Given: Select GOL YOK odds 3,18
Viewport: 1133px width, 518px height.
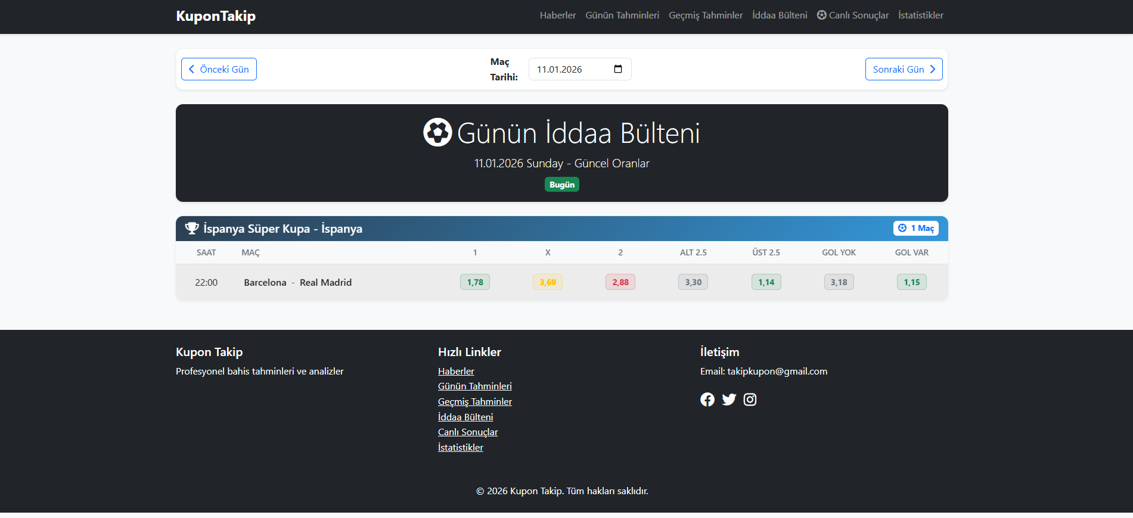Looking at the screenshot, I should (839, 282).
